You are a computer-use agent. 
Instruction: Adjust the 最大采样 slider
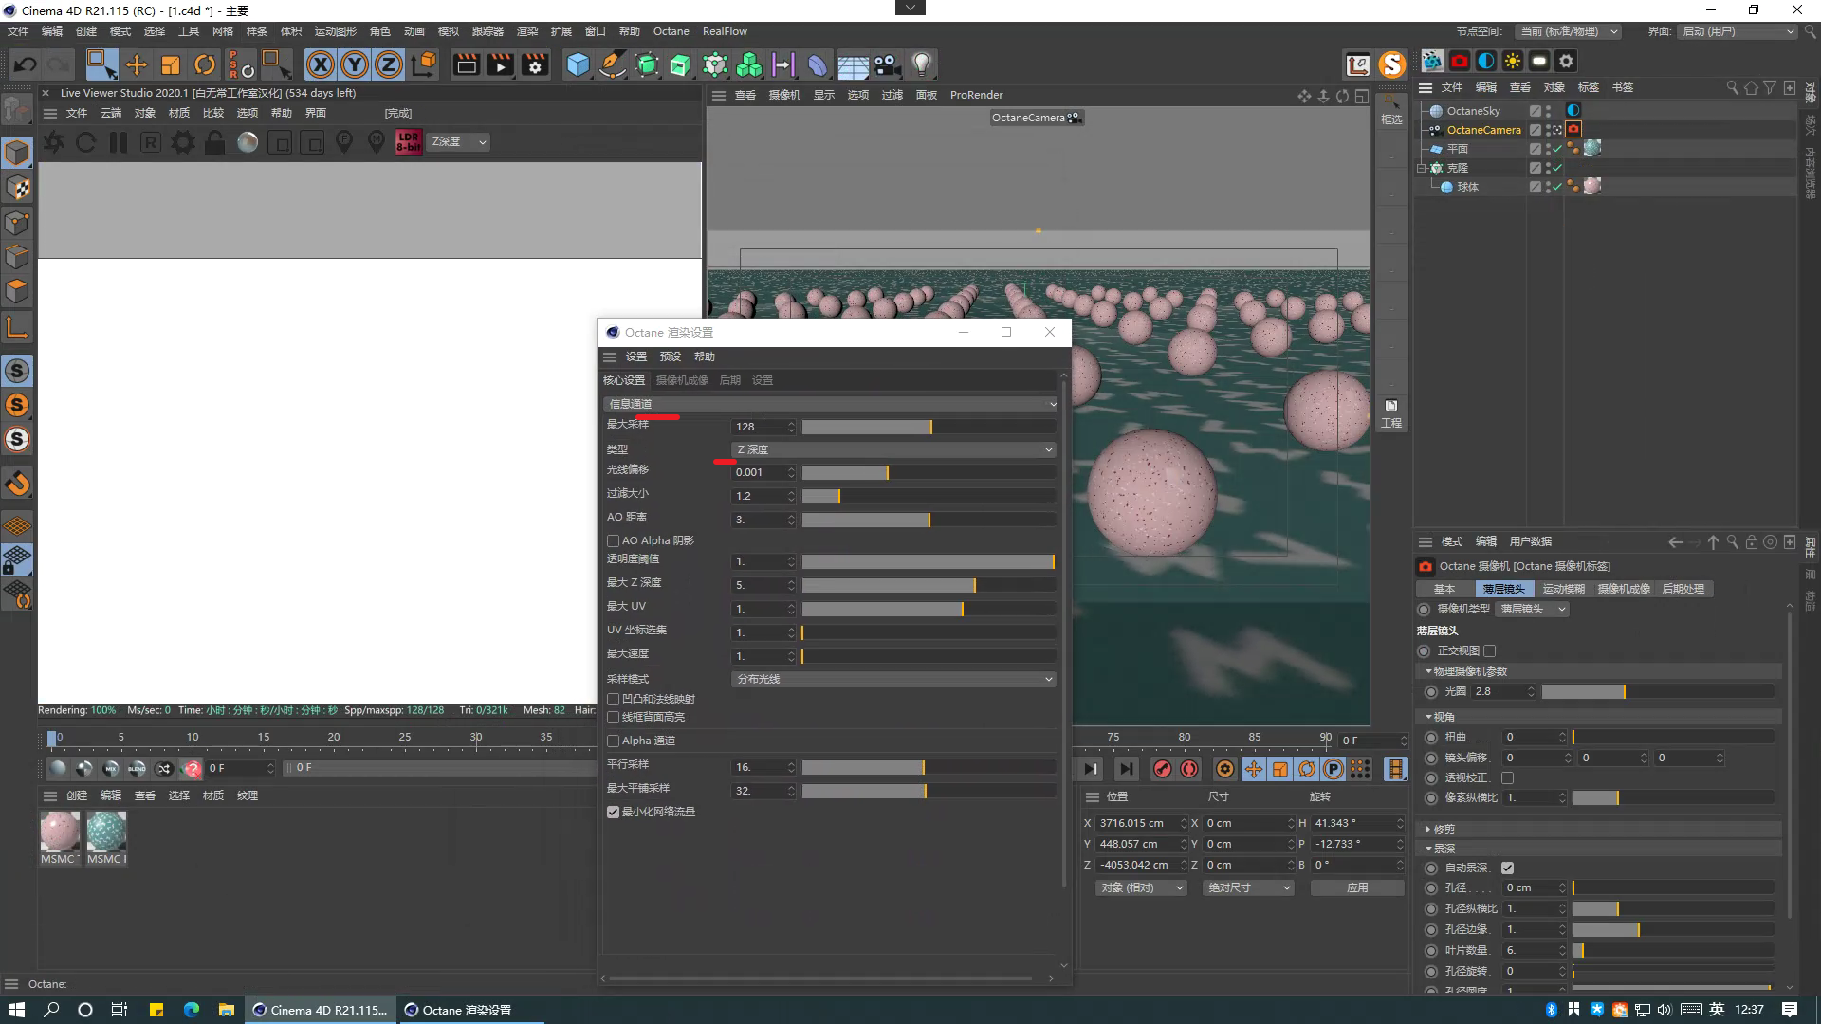coord(929,428)
